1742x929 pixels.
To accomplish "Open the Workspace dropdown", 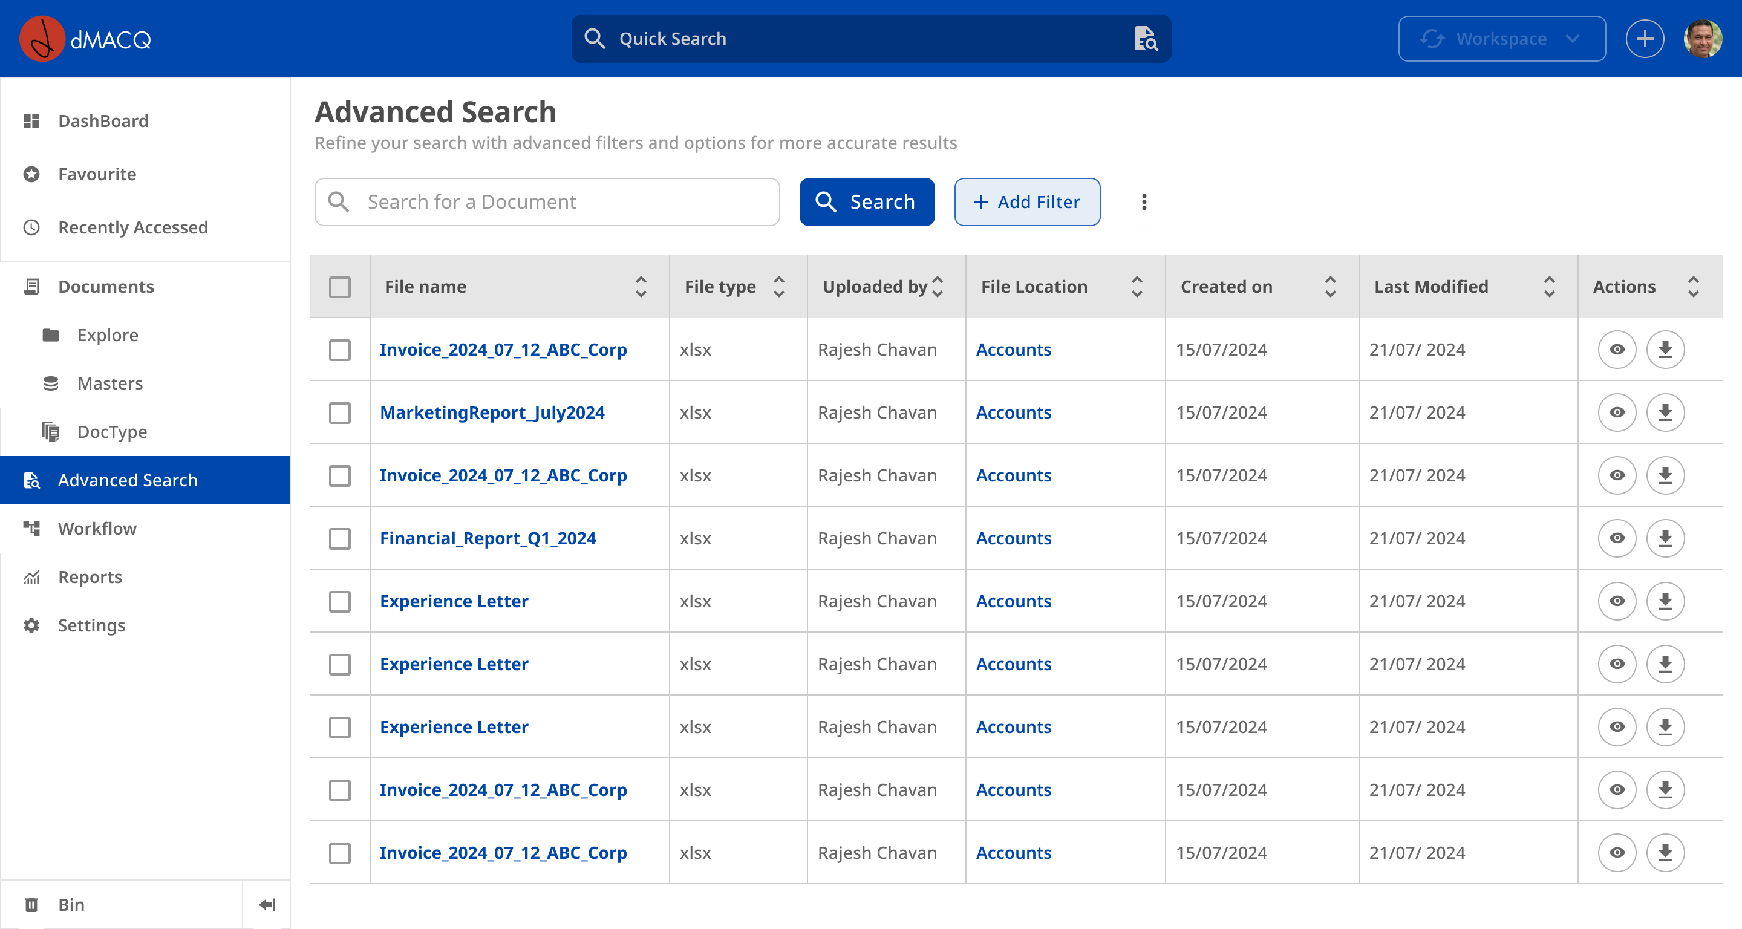I will pyautogui.click(x=1501, y=39).
